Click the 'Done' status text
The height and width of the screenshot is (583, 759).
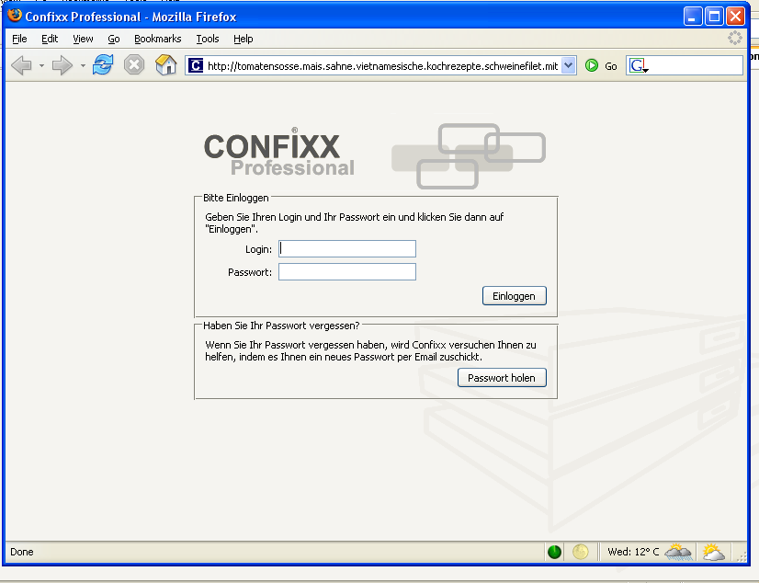22,552
